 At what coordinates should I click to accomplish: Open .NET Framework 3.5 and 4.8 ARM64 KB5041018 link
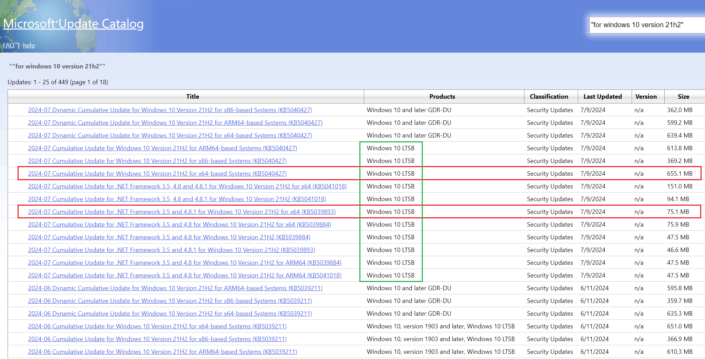pos(185,275)
